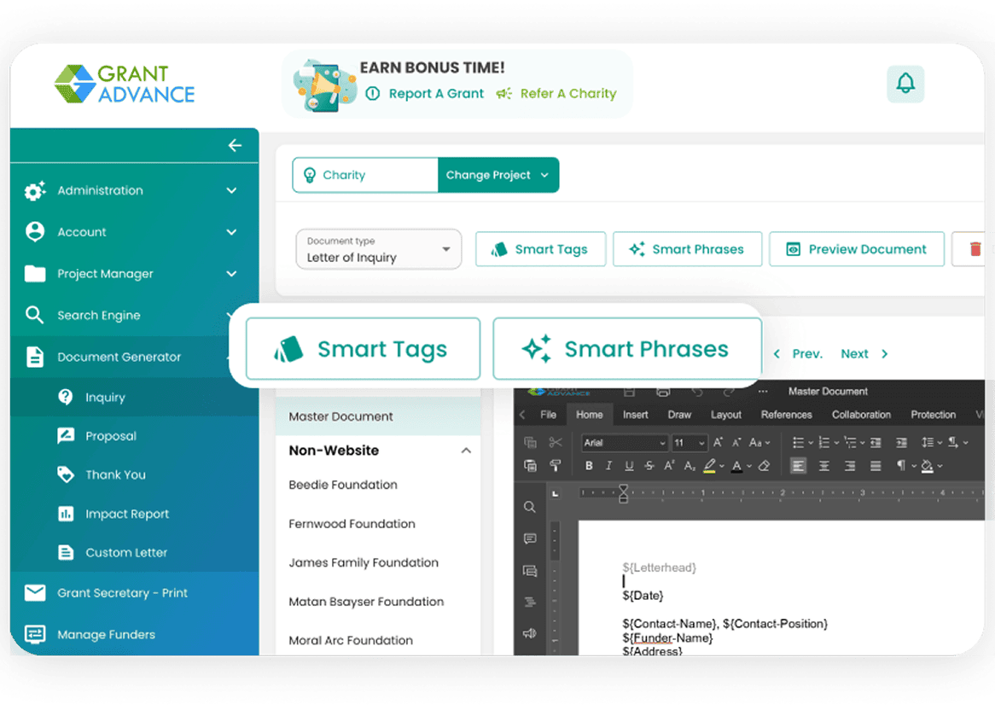Click the clear style eraser icon

click(764, 466)
